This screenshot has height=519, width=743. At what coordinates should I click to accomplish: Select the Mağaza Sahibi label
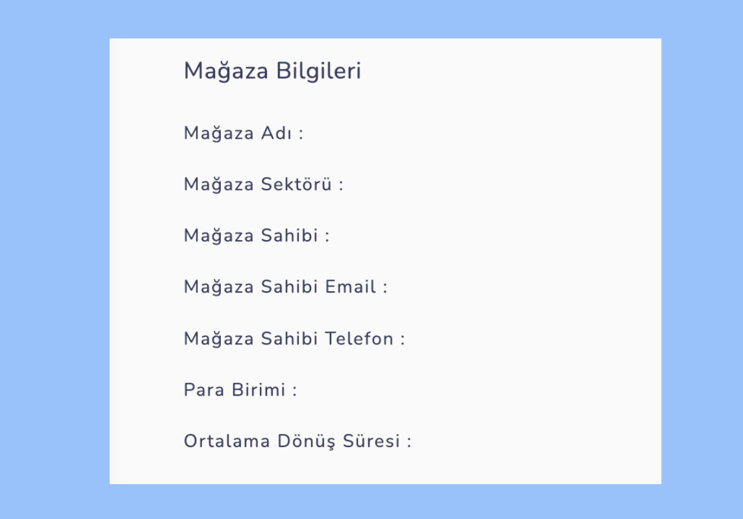256,235
